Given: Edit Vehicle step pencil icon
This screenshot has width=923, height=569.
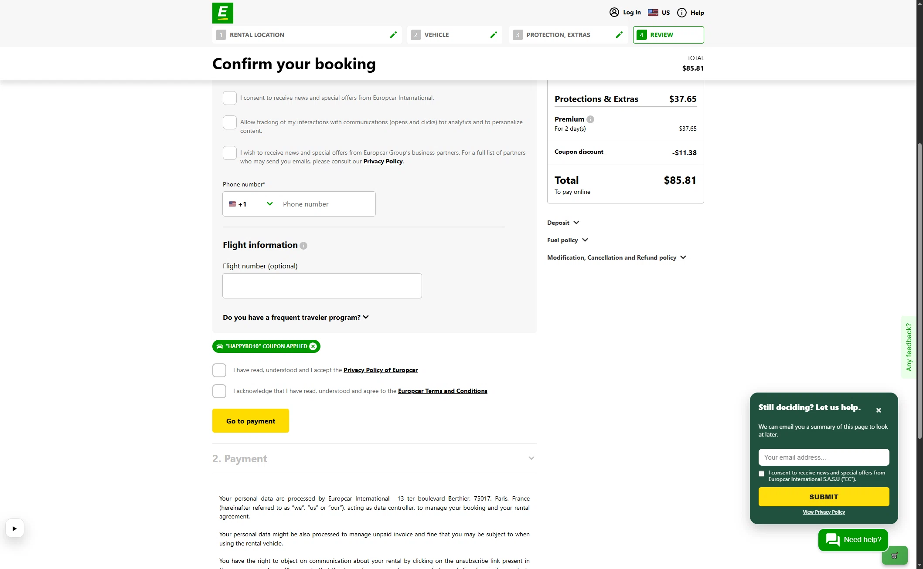Looking at the screenshot, I should click(x=494, y=35).
